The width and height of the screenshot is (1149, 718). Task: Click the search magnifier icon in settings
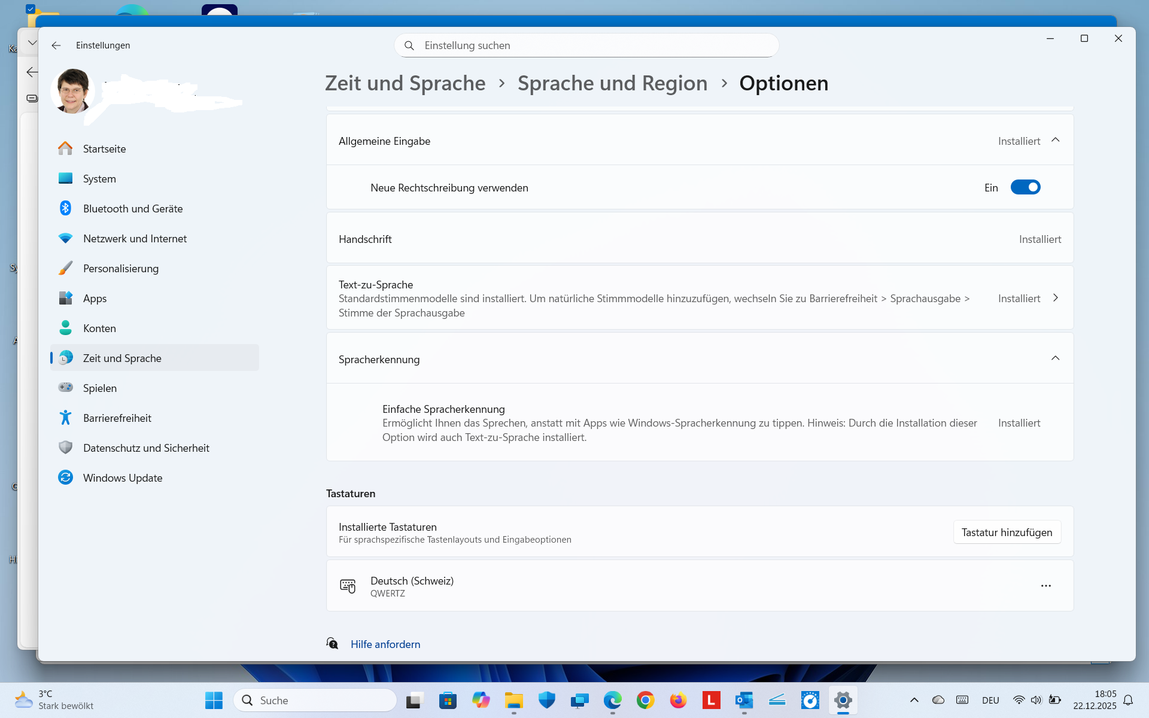(409, 45)
